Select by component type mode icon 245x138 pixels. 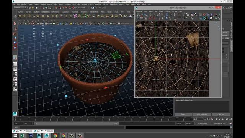50,8
